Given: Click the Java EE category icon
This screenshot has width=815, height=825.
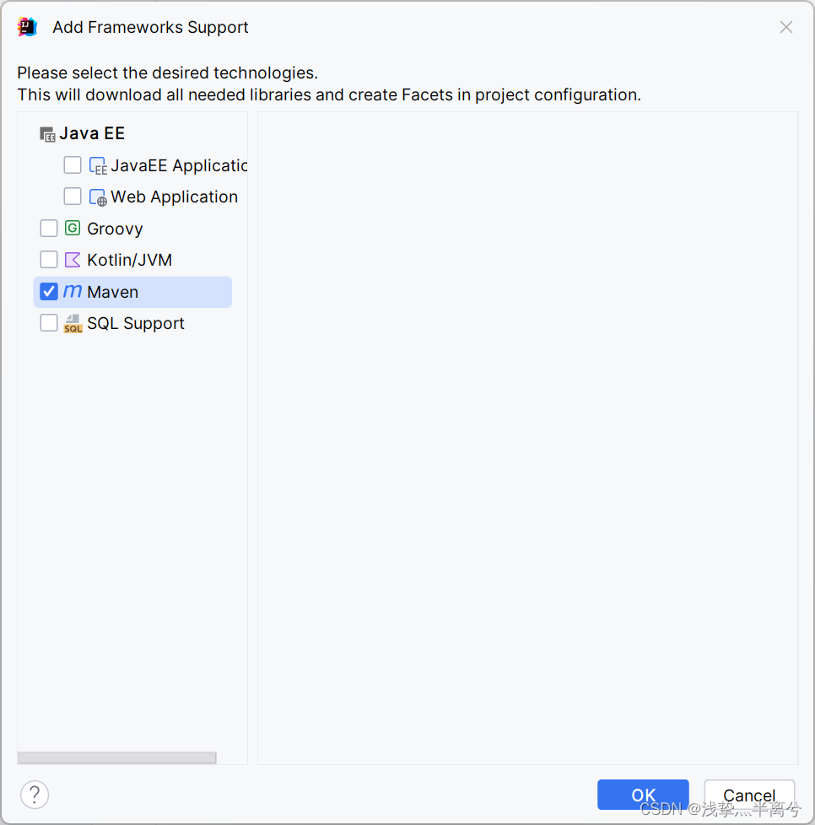Looking at the screenshot, I should (47, 133).
